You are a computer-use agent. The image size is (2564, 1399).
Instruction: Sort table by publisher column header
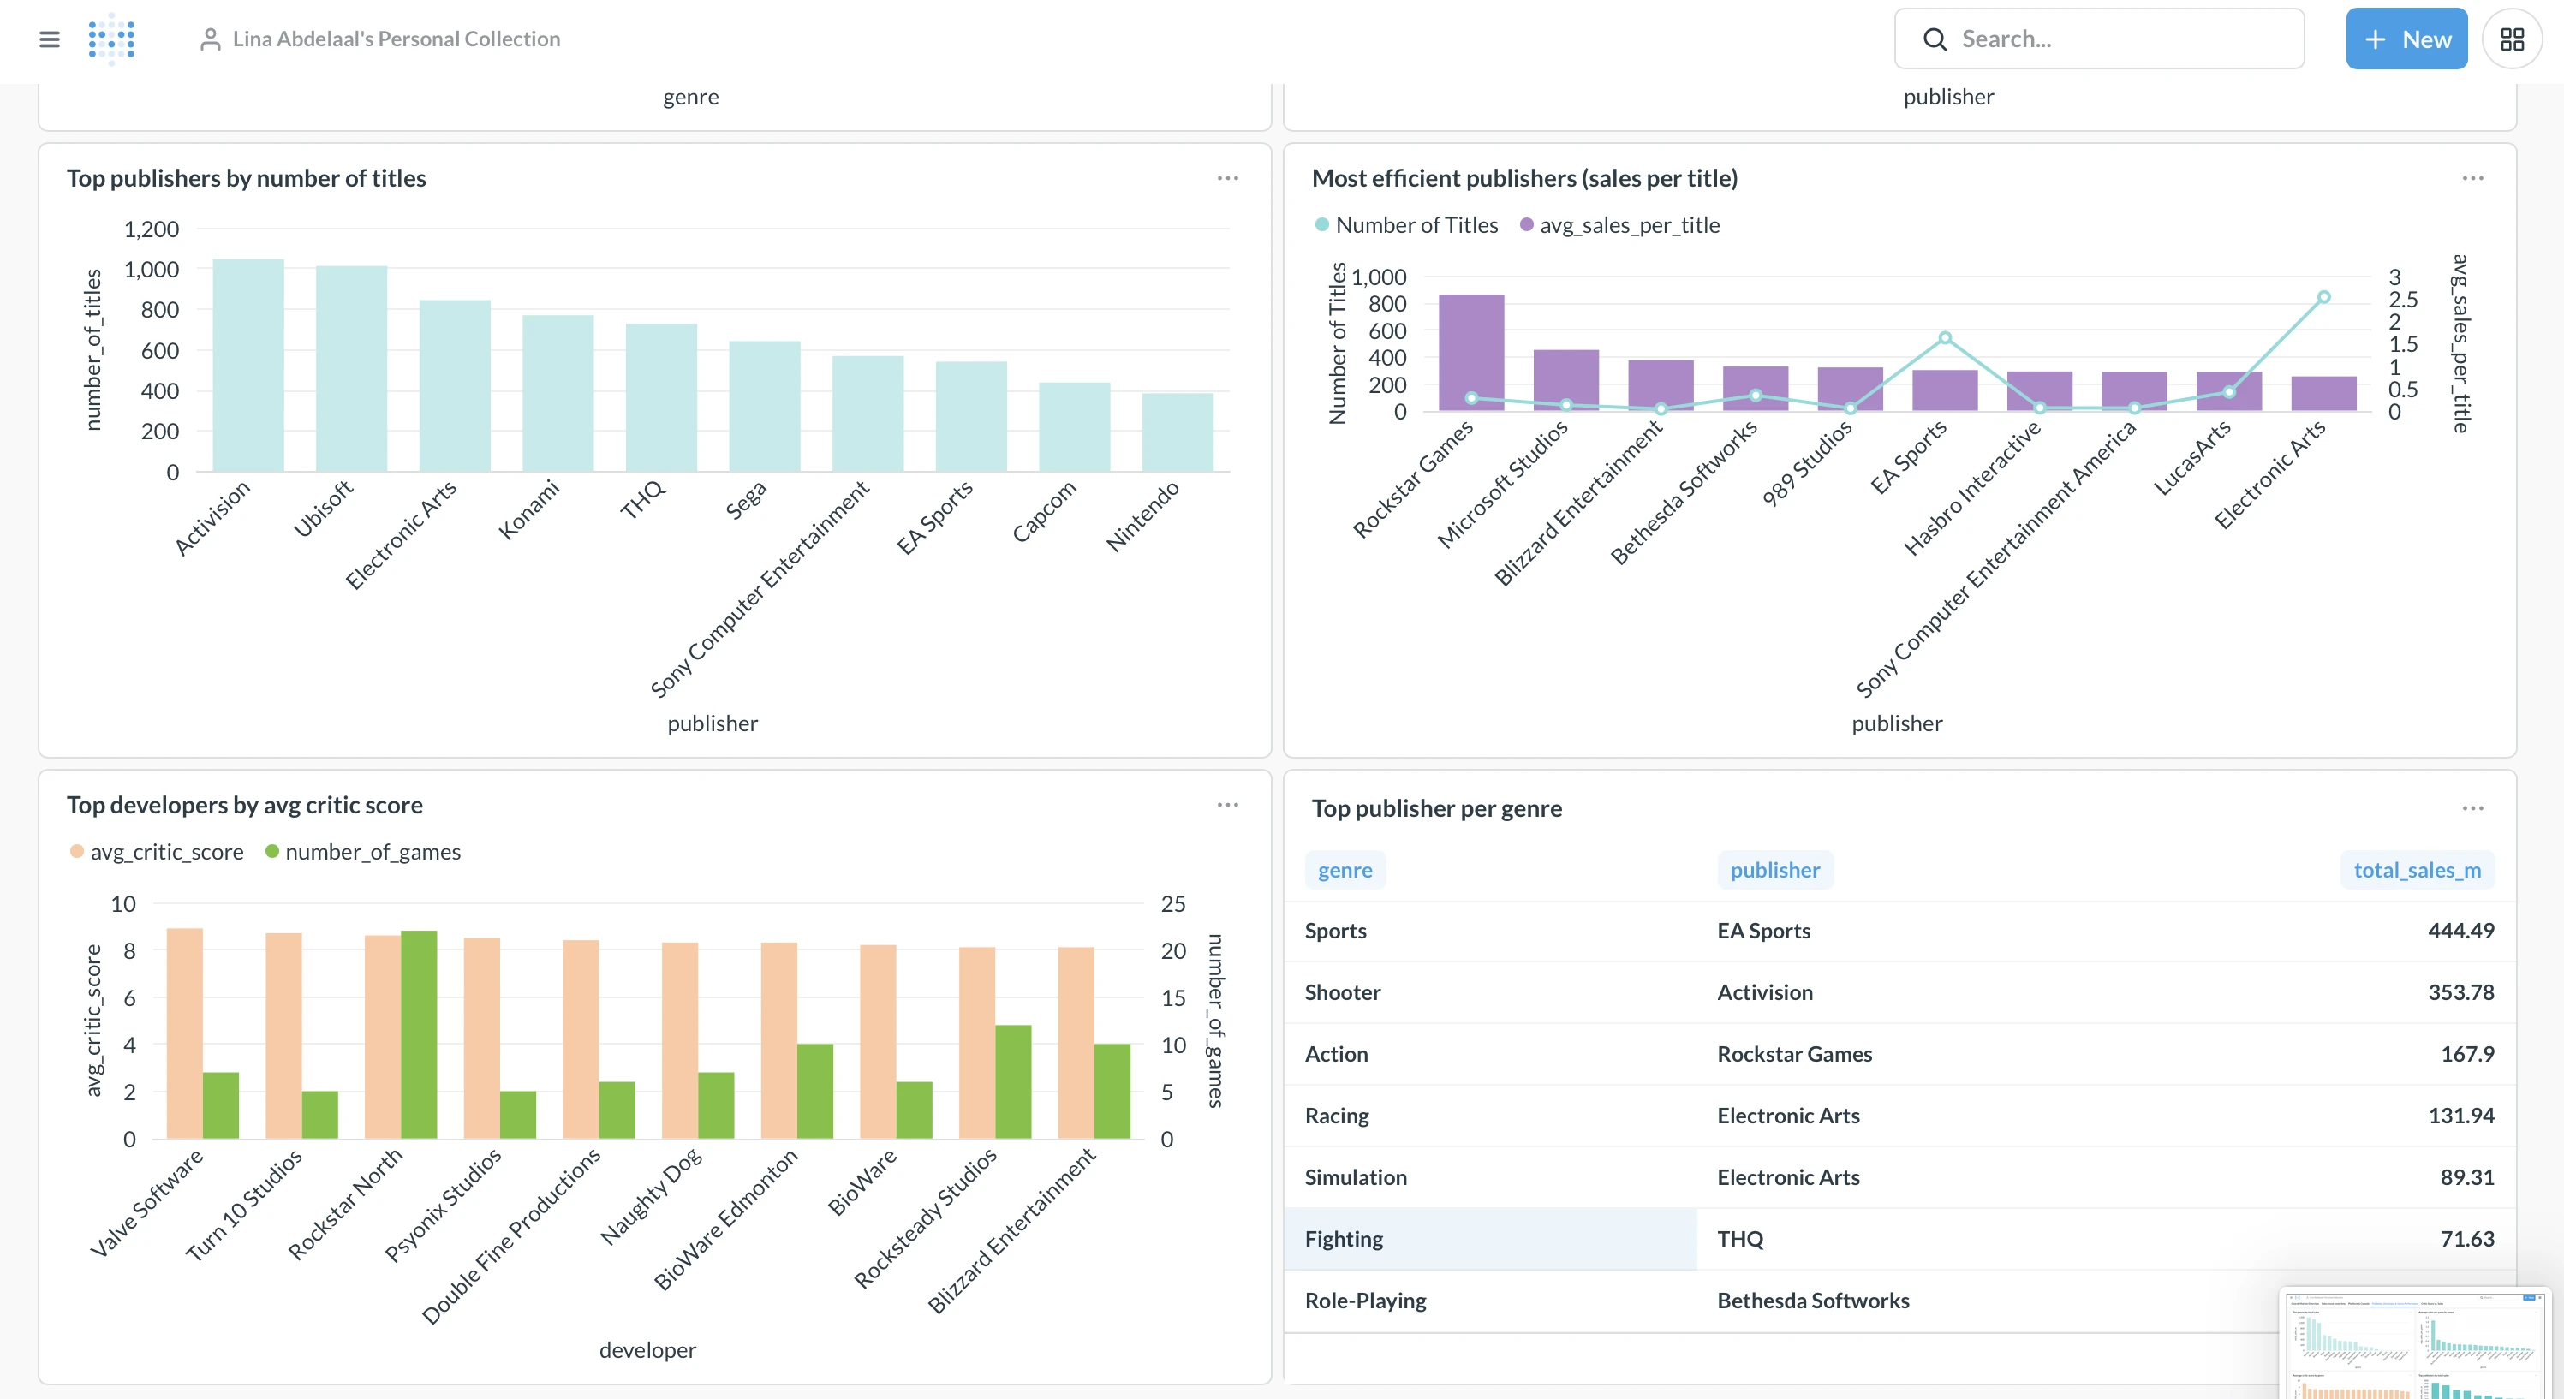pos(1774,870)
